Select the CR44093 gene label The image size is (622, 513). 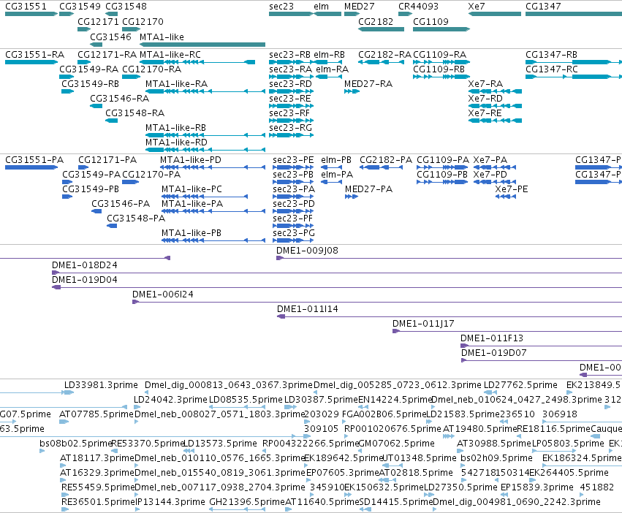coord(418,7)
